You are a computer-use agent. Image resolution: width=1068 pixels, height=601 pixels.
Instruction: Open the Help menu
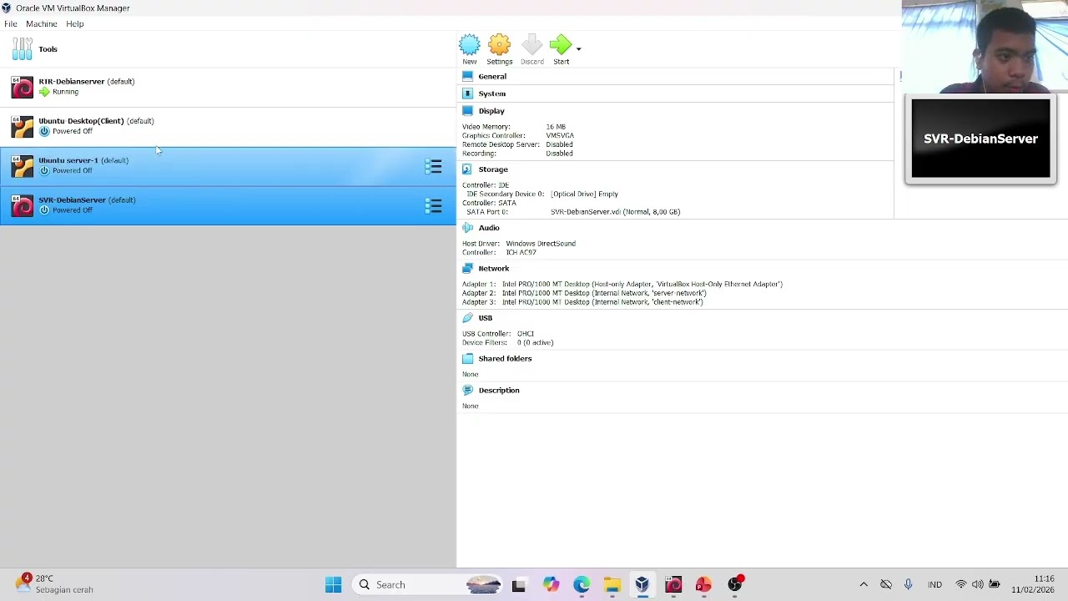pos(75,23)
